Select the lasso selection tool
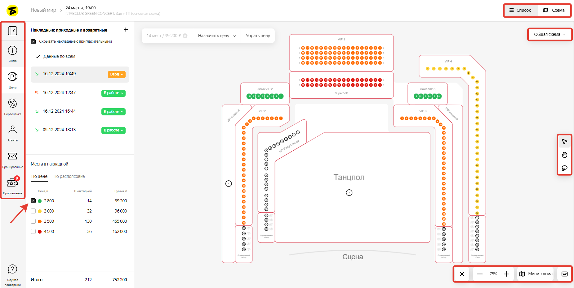This screenshot has width=574, height=288. 564,168
